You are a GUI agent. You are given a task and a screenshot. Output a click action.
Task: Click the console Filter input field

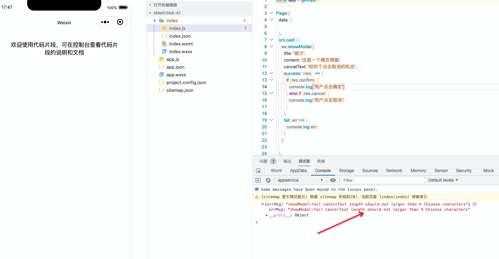(x=383, y=180)
